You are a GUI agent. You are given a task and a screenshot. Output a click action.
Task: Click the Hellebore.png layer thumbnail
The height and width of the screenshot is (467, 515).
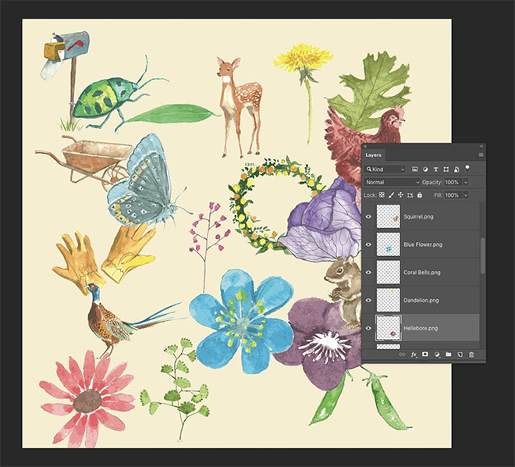click(x=389, y=328)
